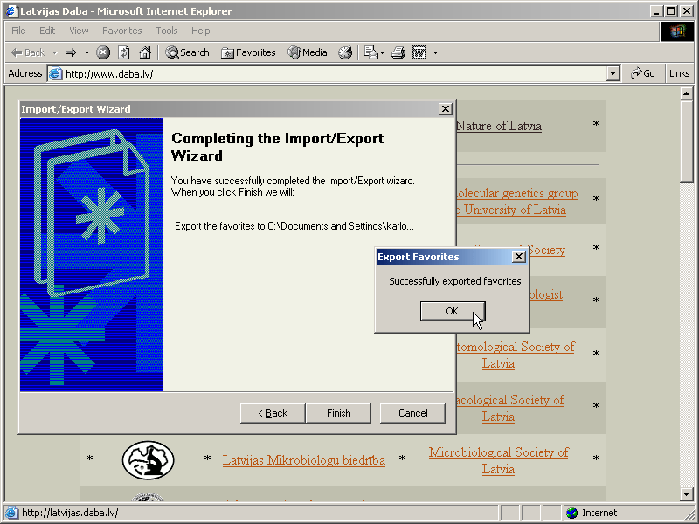Click the Go button
Screen dimensions: 699x524
pos(643,73)
